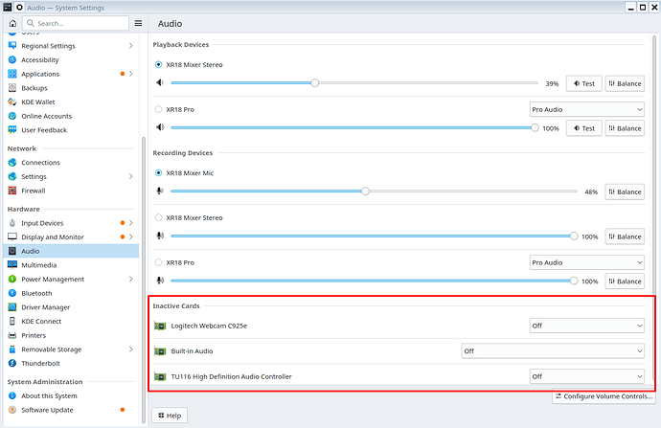Select Audio in the sidebar
661x428 pixels.
71,251
